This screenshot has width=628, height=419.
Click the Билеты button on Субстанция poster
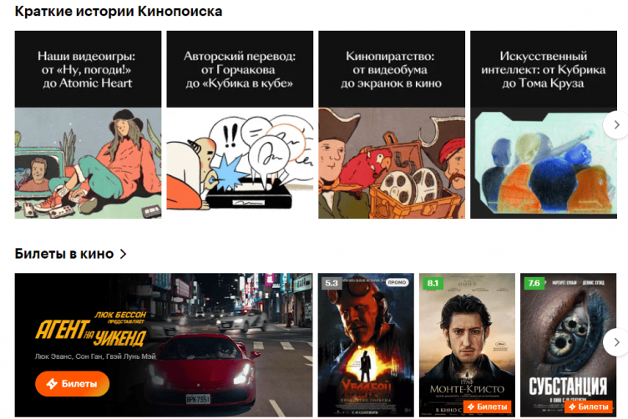click(x=589, y=406)
